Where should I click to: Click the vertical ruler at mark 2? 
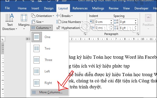pos(3,71)
